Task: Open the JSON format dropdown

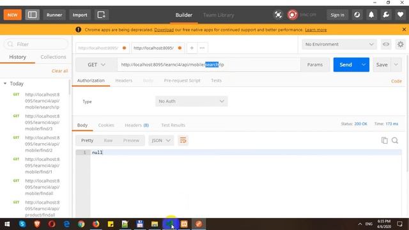Action: [x=161, y=141]
